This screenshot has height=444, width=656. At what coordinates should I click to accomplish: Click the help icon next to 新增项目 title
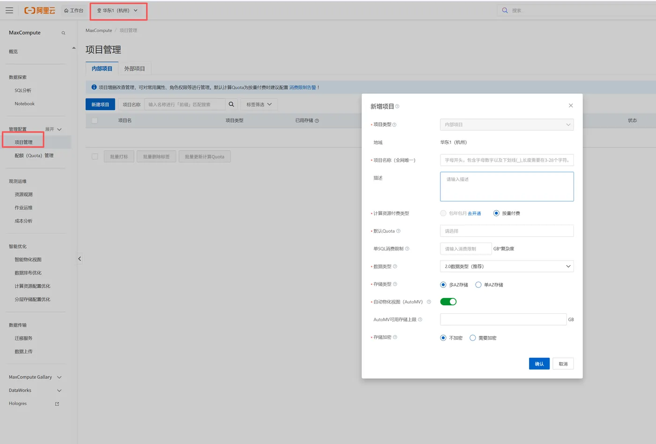point(397,106)
